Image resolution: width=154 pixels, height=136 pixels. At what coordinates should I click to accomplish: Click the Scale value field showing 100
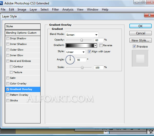tap(99, 67)
